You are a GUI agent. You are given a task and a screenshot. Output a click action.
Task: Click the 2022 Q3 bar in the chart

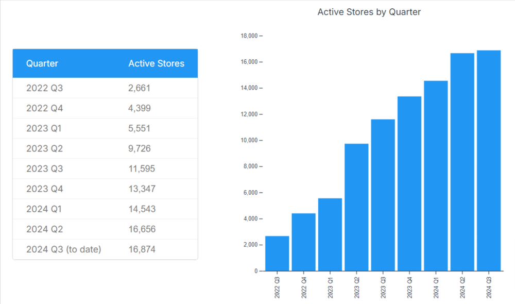[277, 252]
